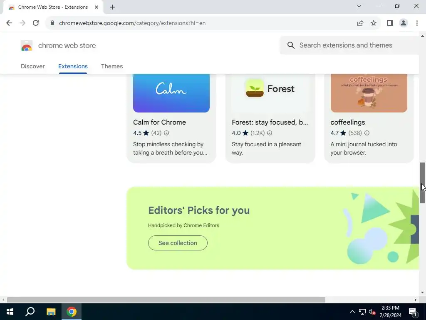Open the Windows Start menu
This screenshot has height=320, width=426.
pos(10,312)
